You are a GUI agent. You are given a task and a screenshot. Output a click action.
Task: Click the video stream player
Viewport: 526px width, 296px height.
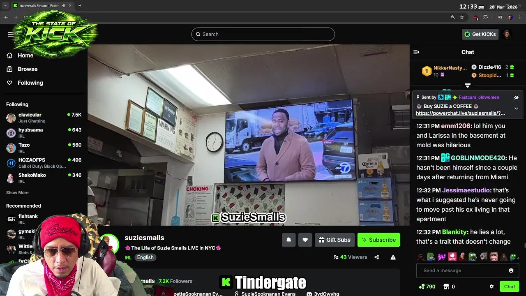click(249, 135)
